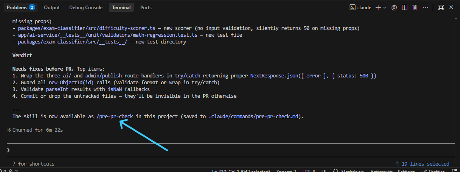Click the "? for shortcuts" hint
This screenshot has width=460, height=172.
click(34, 164)
